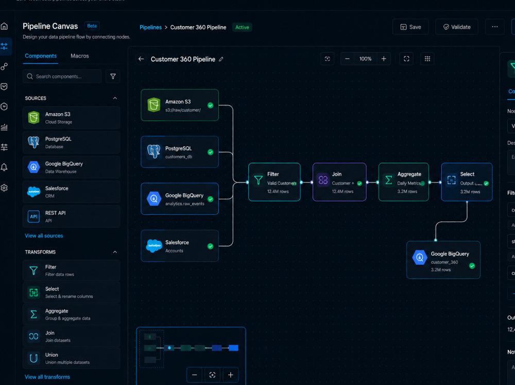Pick the Filter transform component
This screenshot has height=385, width=515.
(71, 270)
